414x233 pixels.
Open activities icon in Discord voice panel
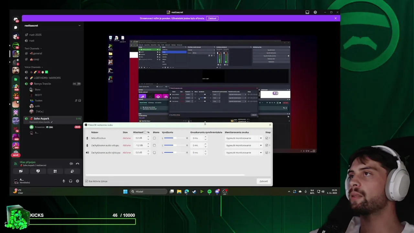[55, 171]
